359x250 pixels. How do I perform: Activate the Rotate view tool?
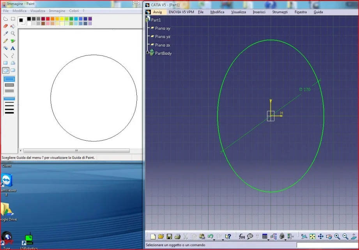pos(329,236)
